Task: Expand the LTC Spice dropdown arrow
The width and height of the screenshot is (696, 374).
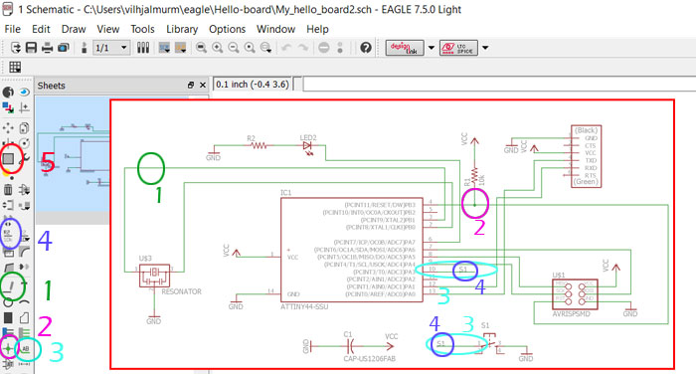Action: click(485, 48)
